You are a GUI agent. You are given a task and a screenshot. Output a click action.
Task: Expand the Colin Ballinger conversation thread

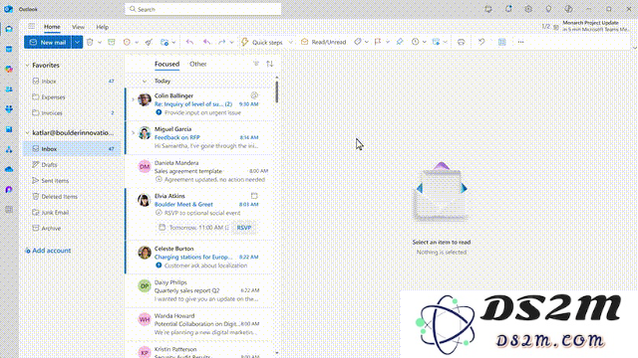pyautogui.click(x=133, y=99)
